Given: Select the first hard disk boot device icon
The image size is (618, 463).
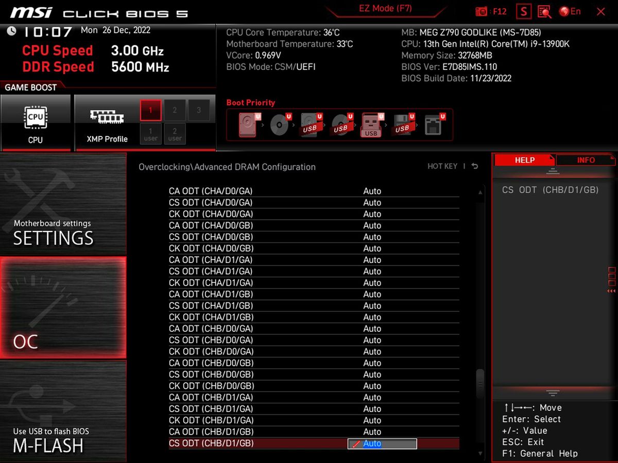Looking at the screenshot, I should tap(249, 124).
